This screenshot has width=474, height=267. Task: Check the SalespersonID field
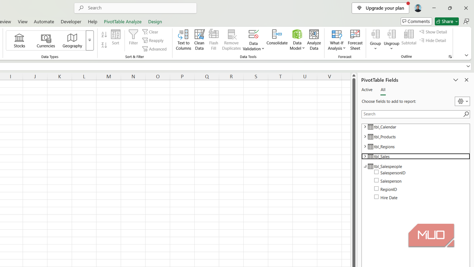[376, 172]
